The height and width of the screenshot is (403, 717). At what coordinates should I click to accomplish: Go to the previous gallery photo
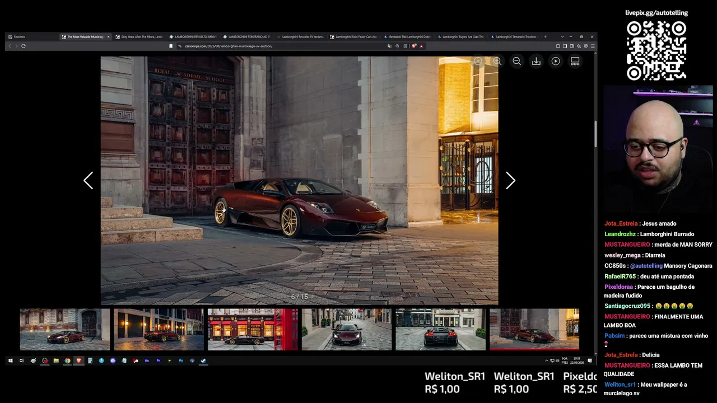pyautogui.click(x=88, y=180)
